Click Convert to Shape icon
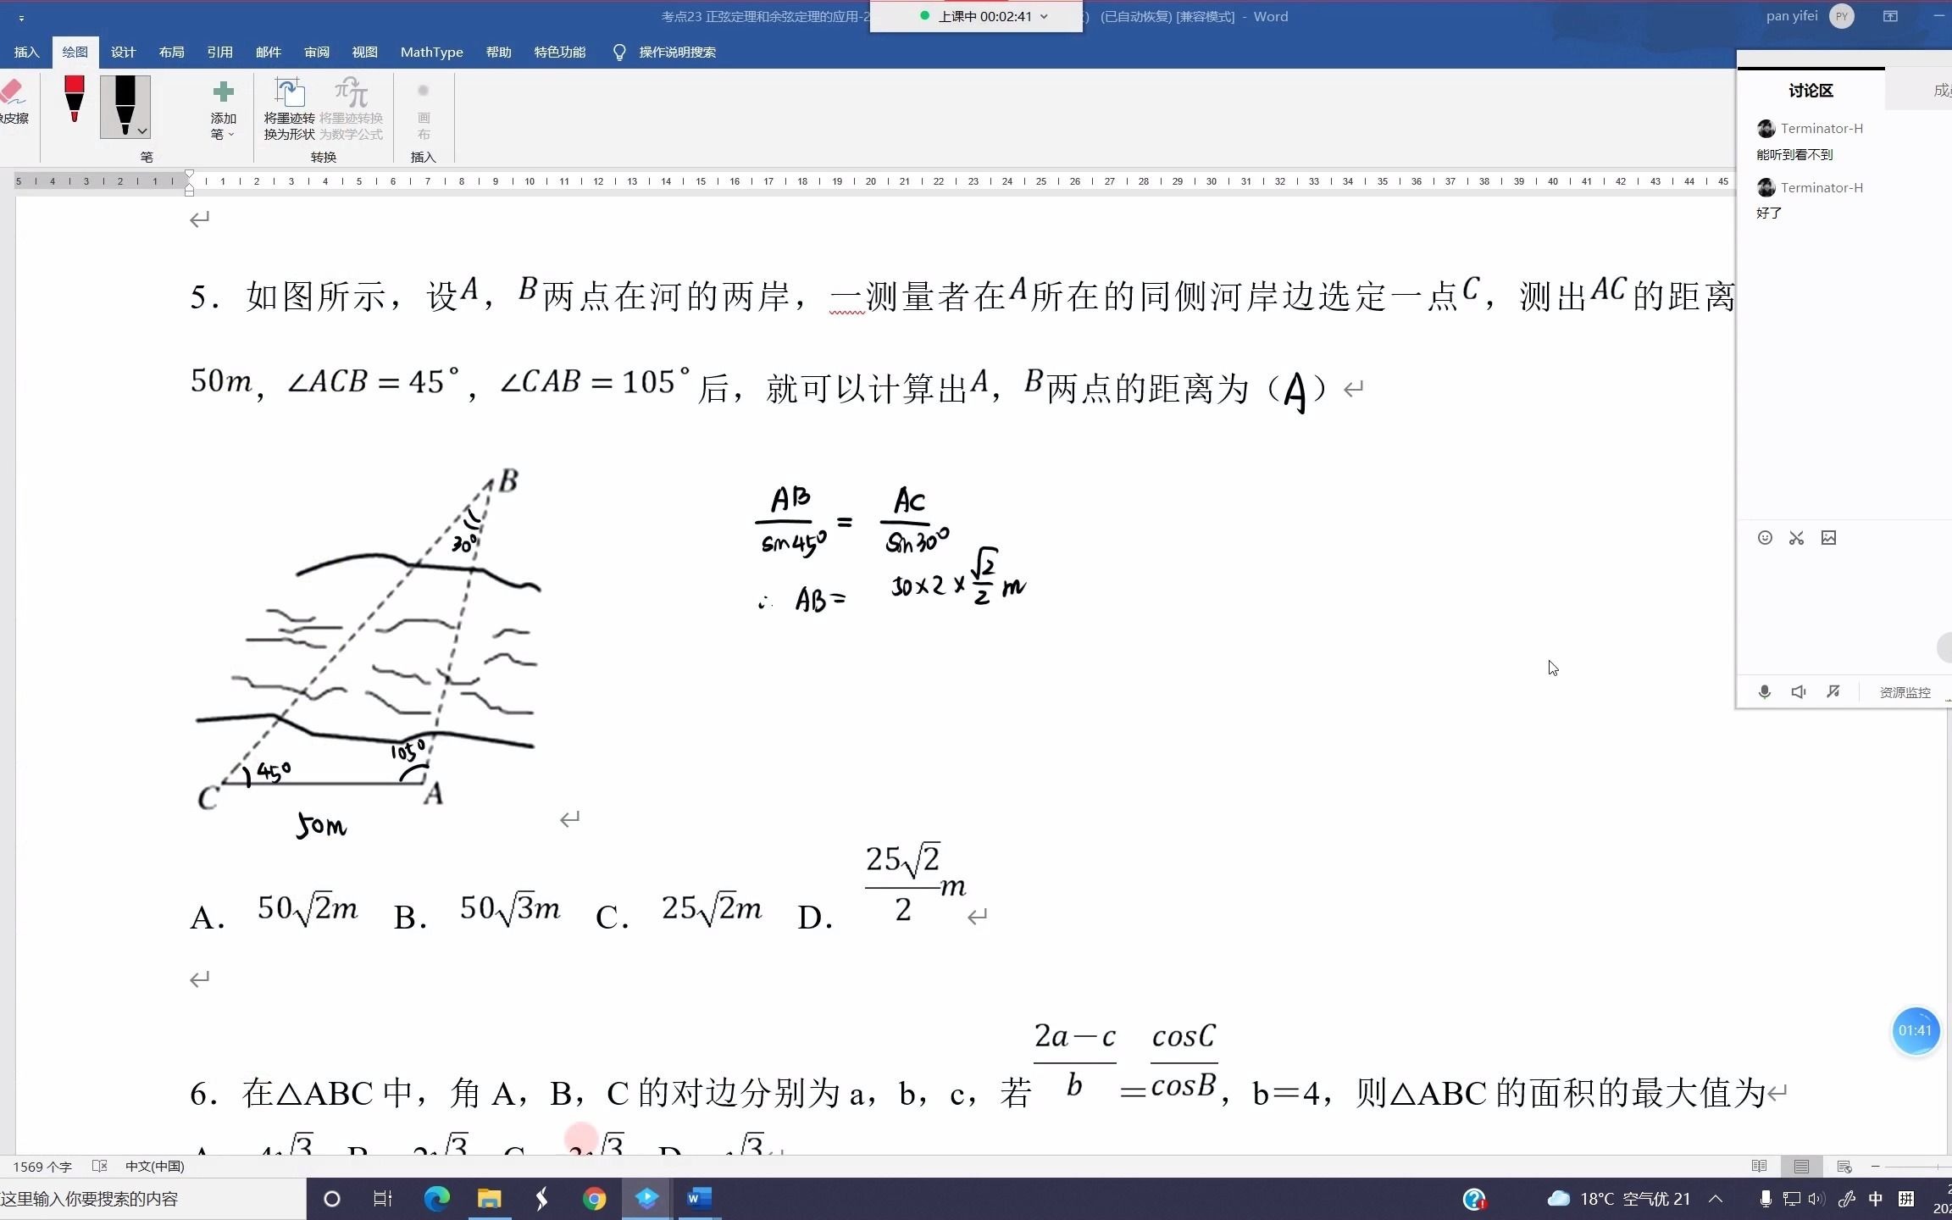1952x1220 pixels. click(288, 107)
